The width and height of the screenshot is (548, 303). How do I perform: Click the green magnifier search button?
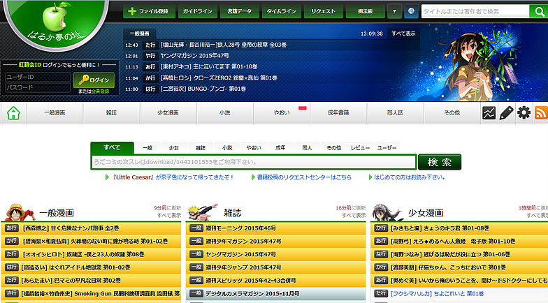pyautogui.click(x=439, y=162)
